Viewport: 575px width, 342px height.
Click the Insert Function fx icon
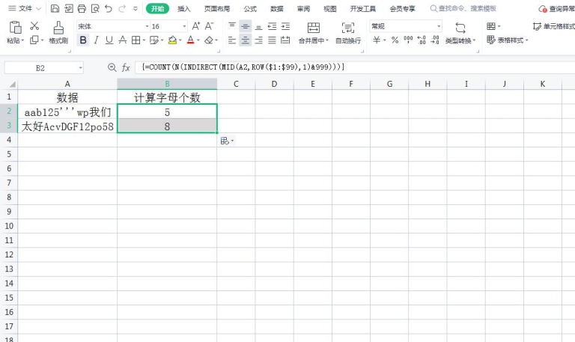point(126,67)
